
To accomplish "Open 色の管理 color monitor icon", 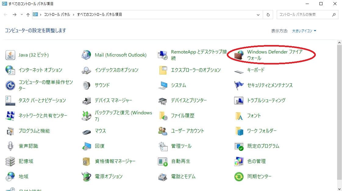I will 239,161.
